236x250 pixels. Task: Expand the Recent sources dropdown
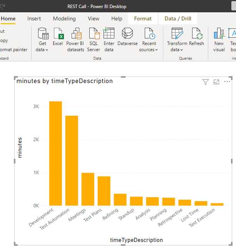pyautogui.click(x=149, y=50)
